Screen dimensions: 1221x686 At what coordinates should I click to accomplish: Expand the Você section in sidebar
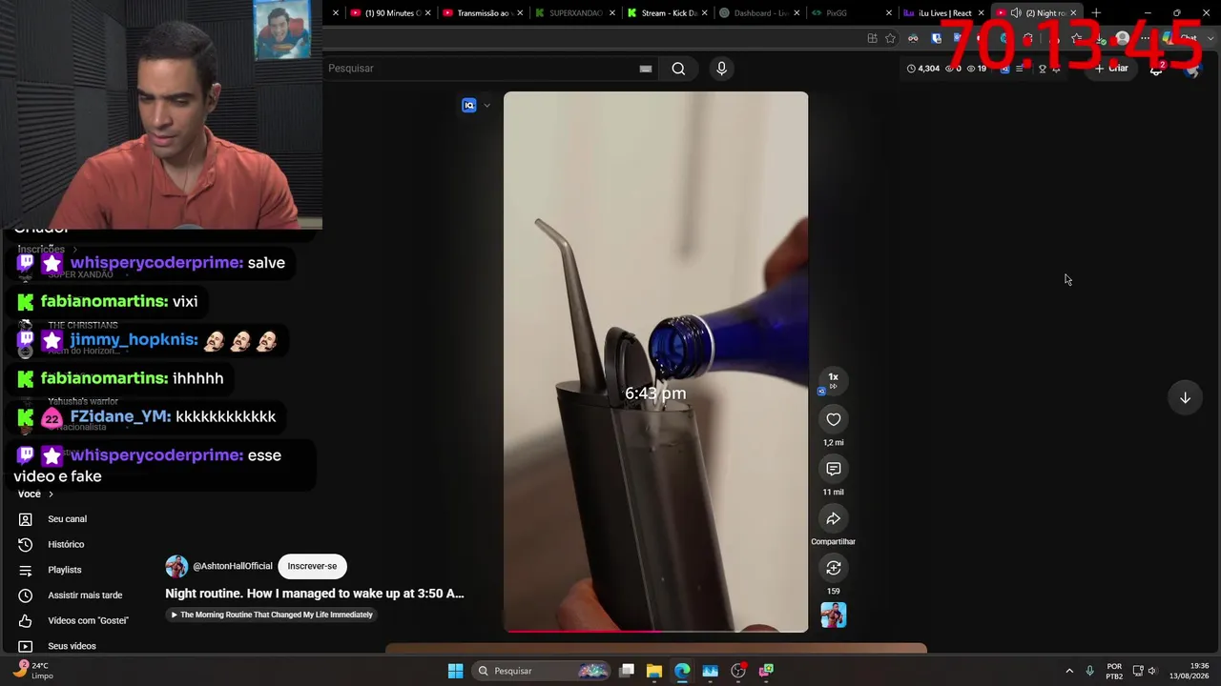click(x=35, y=494)
